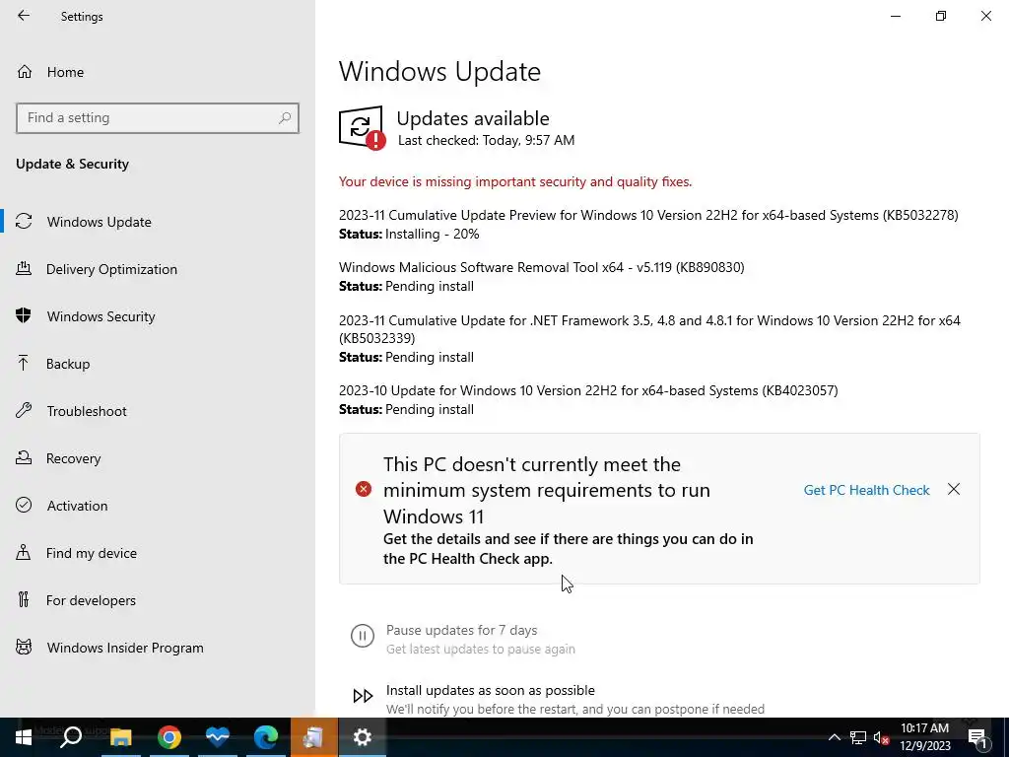This screenshot has height=757, width=1009.
Task: Open the Windows Start menu
Action: coord(24,737)
